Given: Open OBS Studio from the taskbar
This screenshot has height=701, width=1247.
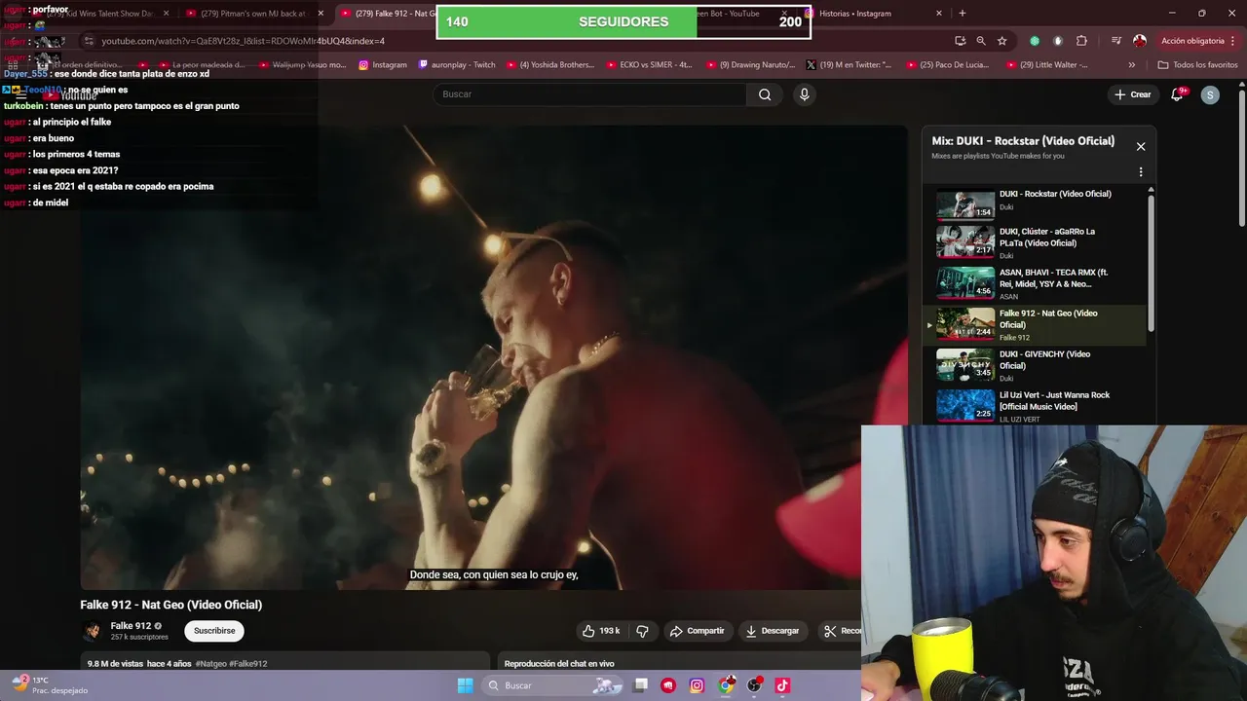Looking at the screenshot, I should point(754,685).
